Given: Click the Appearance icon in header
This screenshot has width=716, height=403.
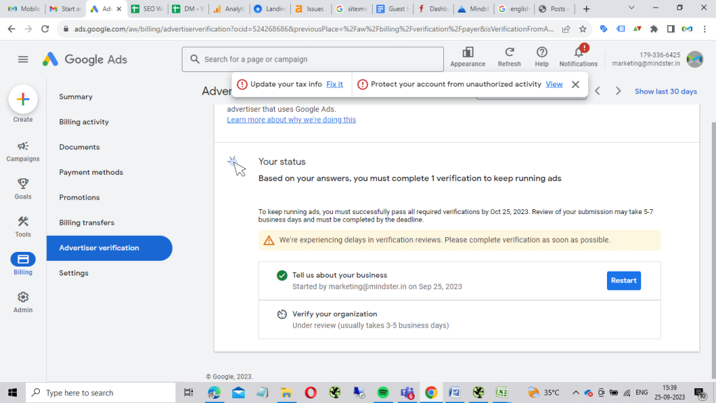Looking at the screenshot, I should 468,52.
